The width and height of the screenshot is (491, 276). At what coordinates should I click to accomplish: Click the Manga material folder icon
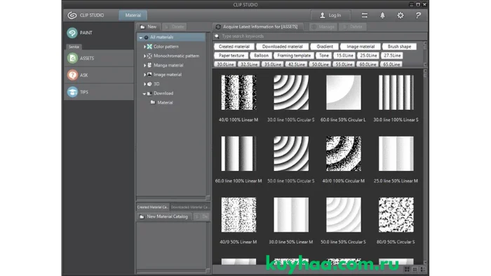click(x=149, y=65)
